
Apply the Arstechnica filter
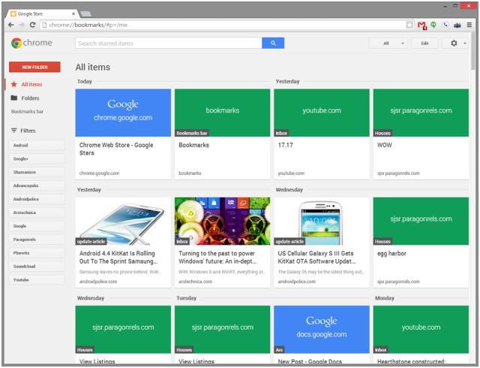click(x=37, y=213)
